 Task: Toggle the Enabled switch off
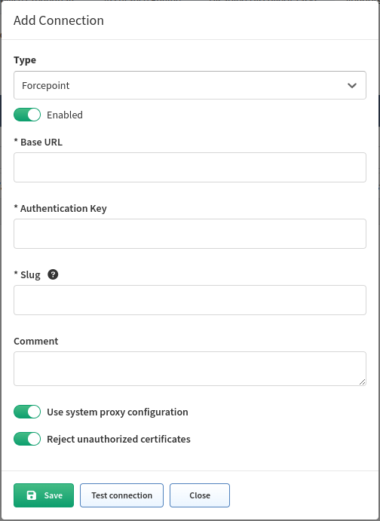pyautogui.click(x=27, y=115)
